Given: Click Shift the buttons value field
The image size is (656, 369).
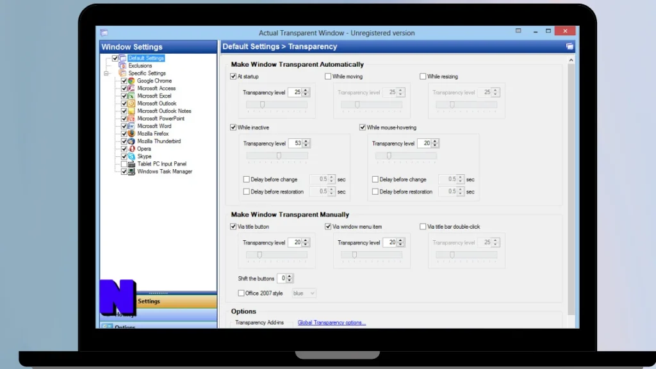Looking at the screenshot, I should point(282,279).
